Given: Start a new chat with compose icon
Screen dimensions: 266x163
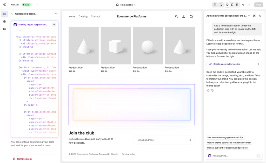Looking at the screenshot, I should 254,16.
